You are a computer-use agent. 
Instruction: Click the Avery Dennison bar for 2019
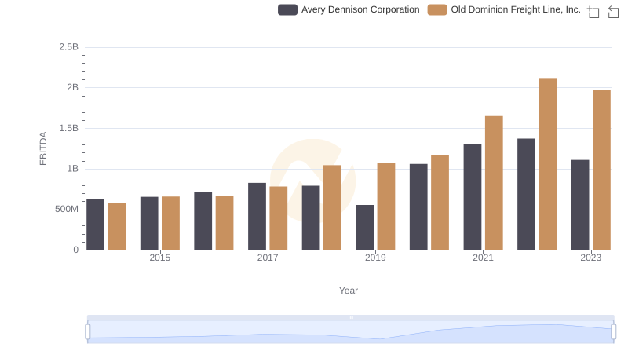[364, 228]
